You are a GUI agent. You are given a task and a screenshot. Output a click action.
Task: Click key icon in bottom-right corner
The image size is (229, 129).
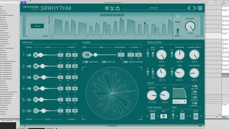(200, 126)
